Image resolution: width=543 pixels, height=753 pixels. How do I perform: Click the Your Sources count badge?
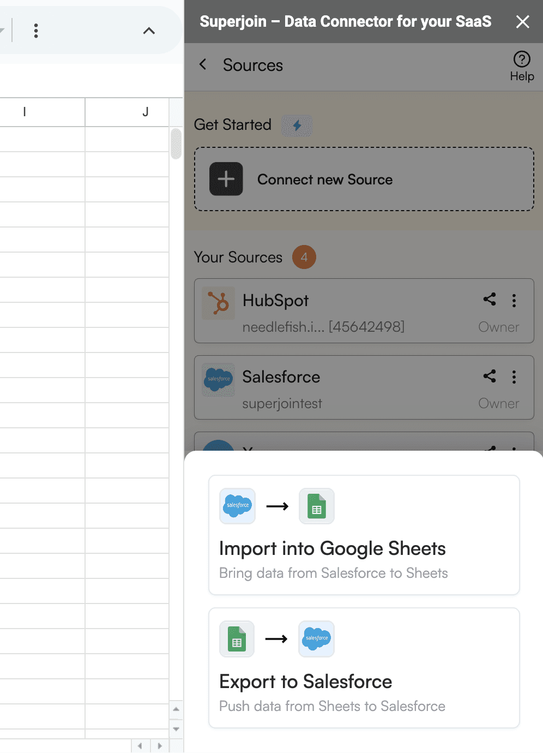pos(304,257)
